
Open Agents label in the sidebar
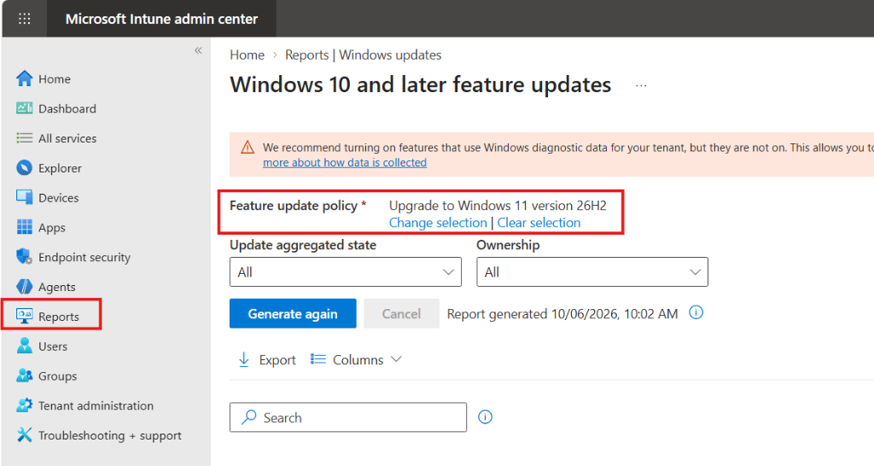coord(57,287)
